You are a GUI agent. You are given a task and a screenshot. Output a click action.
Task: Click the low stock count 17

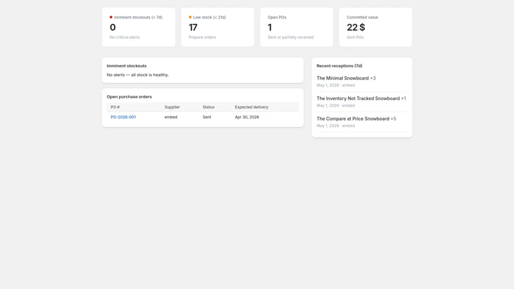pyautogui.click(x=193, y=28)
